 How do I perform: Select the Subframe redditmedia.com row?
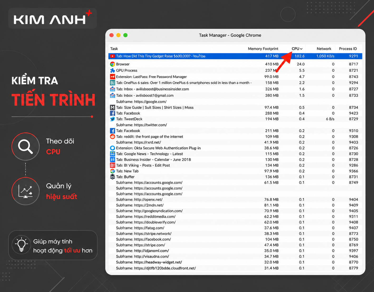pyautogui.click(x=235, y=217)
